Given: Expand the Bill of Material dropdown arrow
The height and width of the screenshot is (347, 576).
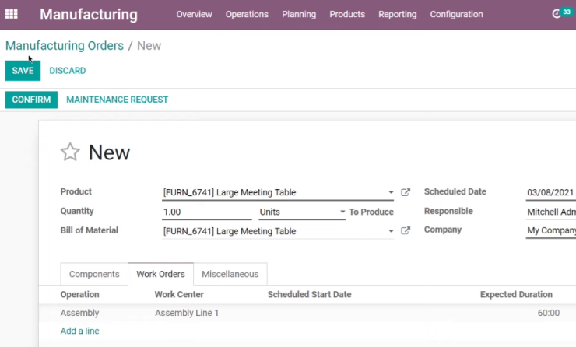Looking at the screenshot, I should [391, 230].
